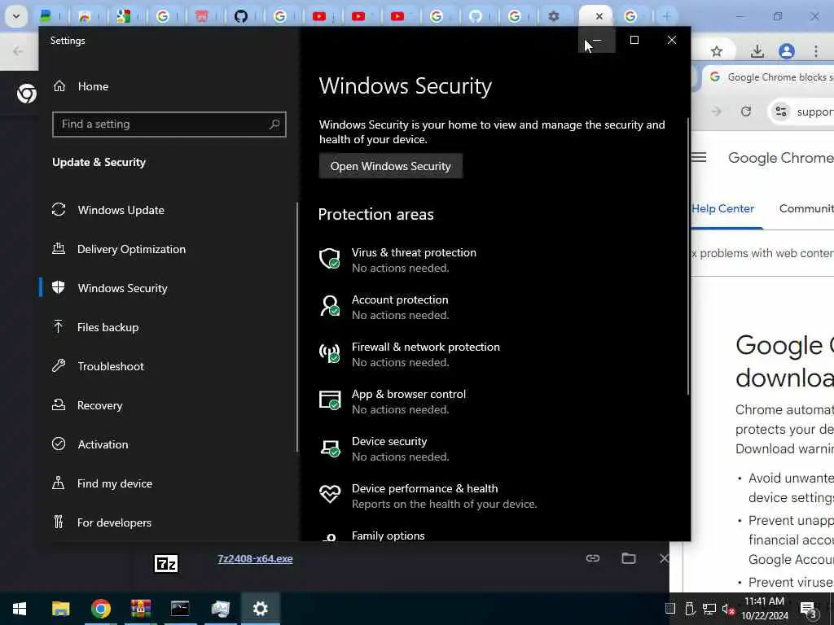Open Chrome profile avatar

786,51
